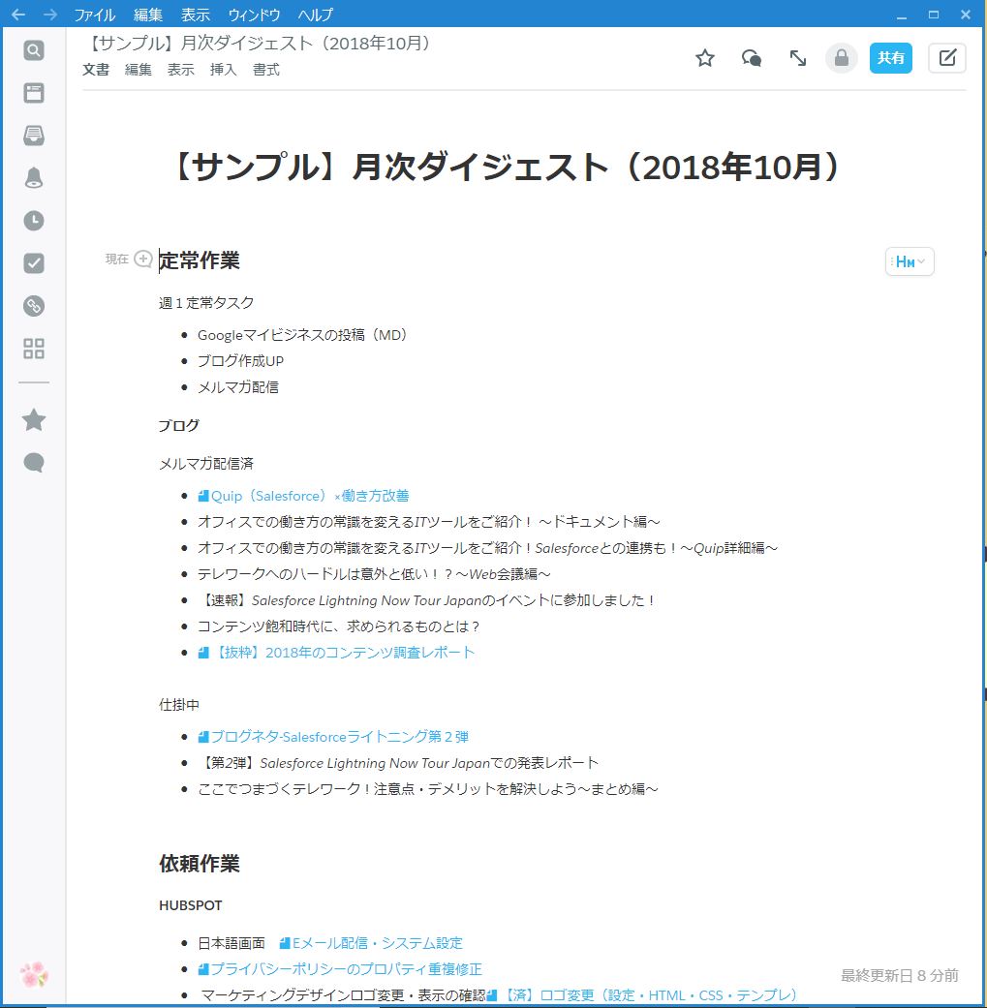This screenshot has width=987, height=1008.
Task: Open notifications bell icon
Action: pos(34,177)
